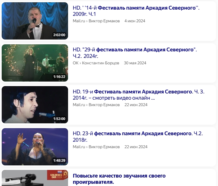Open Mail.ru source under 23-й фестиваль result

(x=96, y=147)
